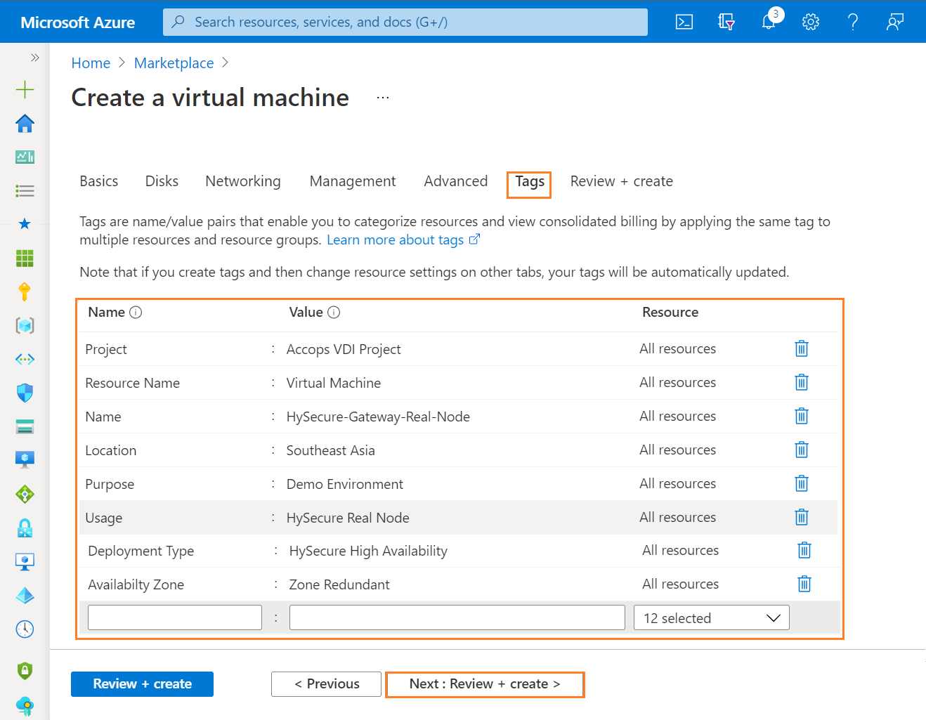
Task: Open Azure Active Directory pyramid icon
Action: pyautogui.click(x=25, y=595)
